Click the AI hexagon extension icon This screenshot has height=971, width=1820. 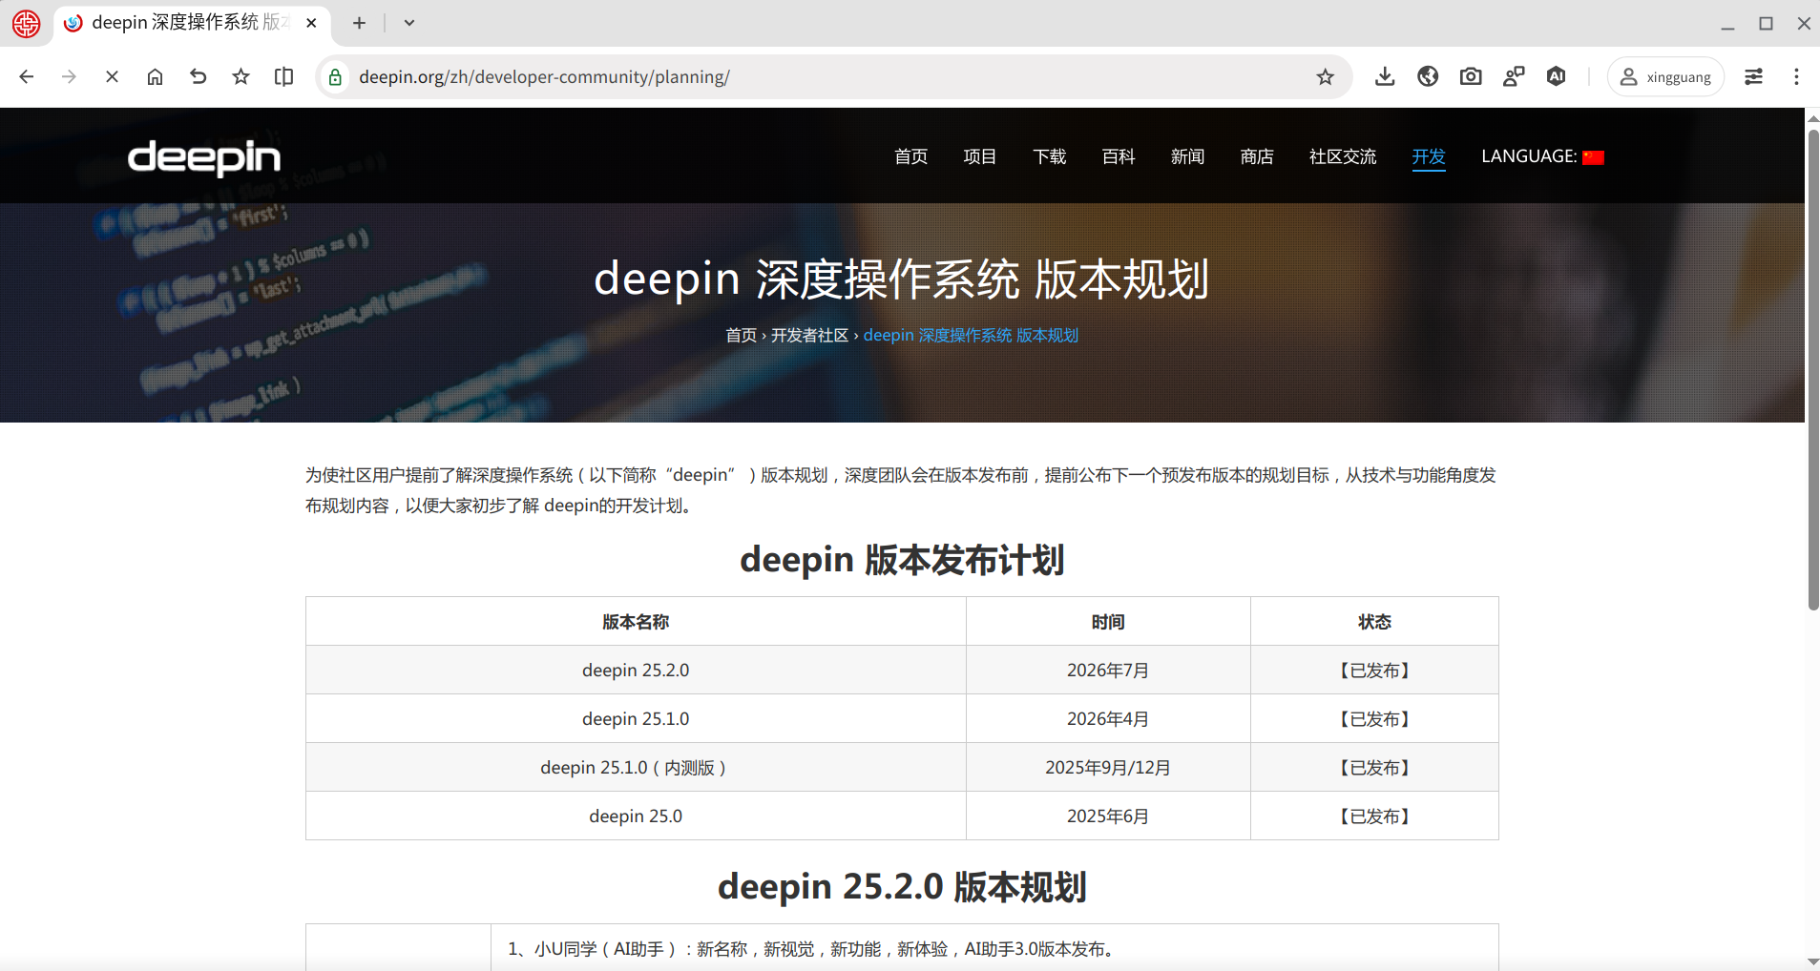click(1557, 76)
